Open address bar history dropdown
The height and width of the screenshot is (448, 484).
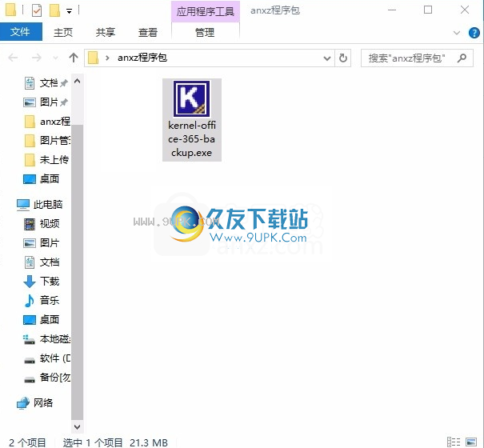(327, 58)
